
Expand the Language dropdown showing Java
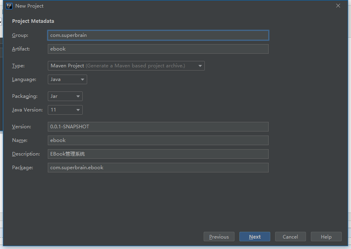tap(67, 79)
